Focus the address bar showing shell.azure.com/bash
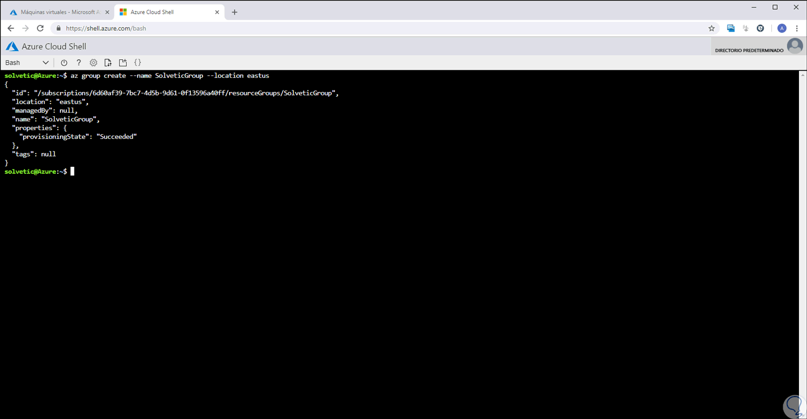The width and height of the screenshot is (807, 419). point(385,28)
